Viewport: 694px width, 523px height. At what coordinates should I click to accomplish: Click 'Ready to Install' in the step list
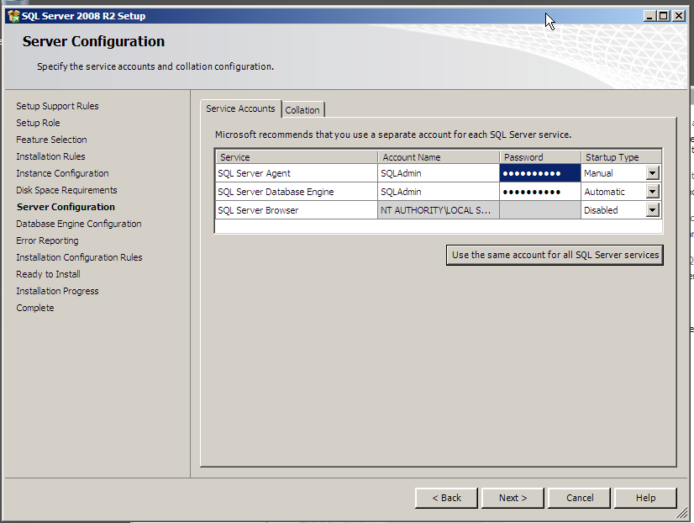tap(48, 274)
